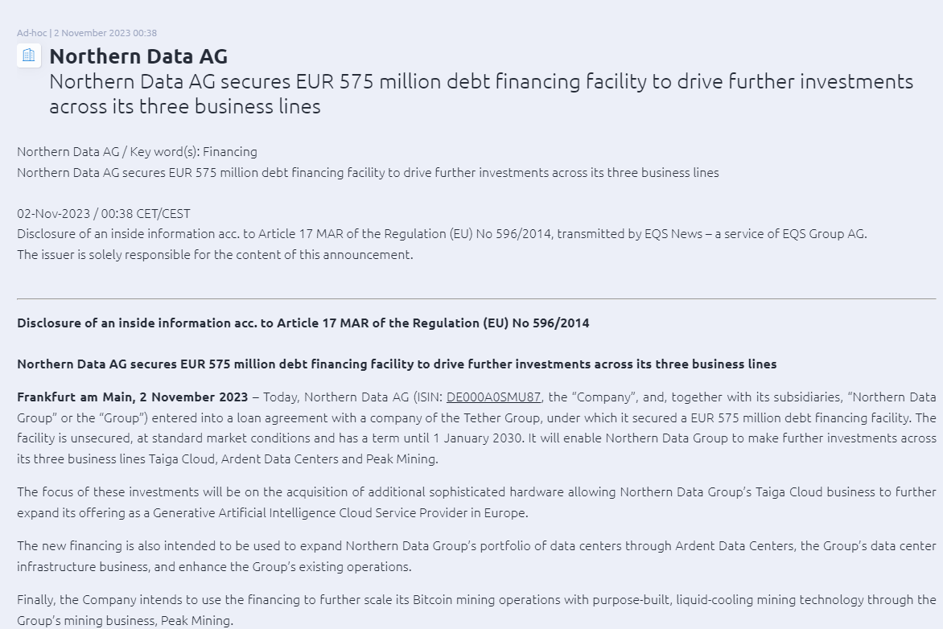Image resolution: width=943 pixels, height=629 pixels.
Task: Click the Key word(s): Financing line
Action: pyautogui.click(x=137, y=151)
